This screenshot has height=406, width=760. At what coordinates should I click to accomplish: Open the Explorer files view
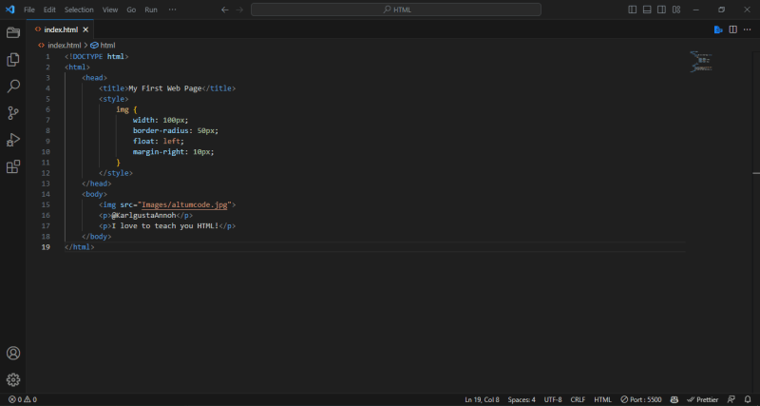tap(13, 60)
